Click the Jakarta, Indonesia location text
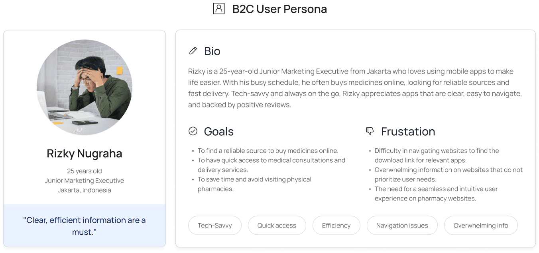This screenshot has width=539, height=253. (x=85, y=190)
